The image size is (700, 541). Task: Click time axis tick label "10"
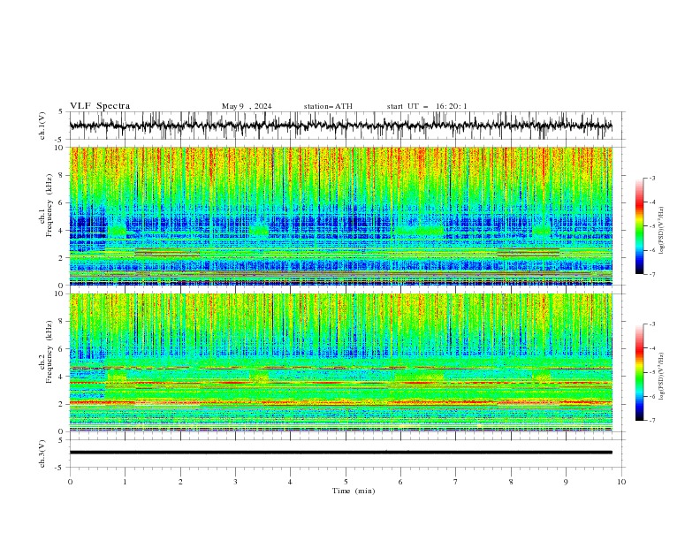click(x=621, y=482)
